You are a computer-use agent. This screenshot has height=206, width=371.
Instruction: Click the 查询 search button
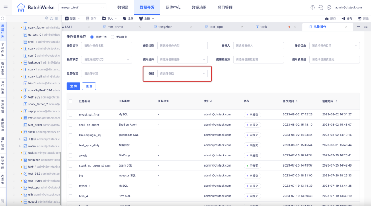pyautogui.click(x=73, y=86)
